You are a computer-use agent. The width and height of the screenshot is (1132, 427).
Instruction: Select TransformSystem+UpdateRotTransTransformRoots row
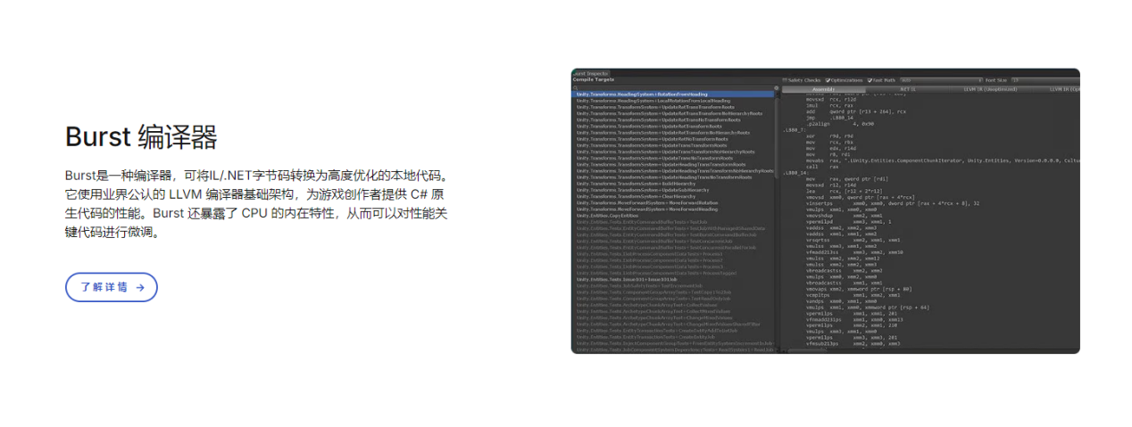(672, 107)
